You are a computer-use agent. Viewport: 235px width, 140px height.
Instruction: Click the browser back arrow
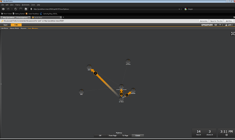pyautogui.click(x=3, y=9)
